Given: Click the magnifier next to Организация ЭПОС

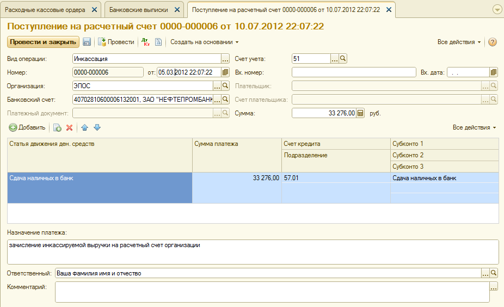Looking at the screenshot, I should [x=225, y=86].
